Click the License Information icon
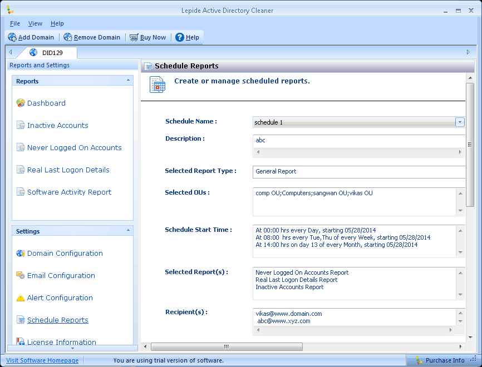 (21, 341)
